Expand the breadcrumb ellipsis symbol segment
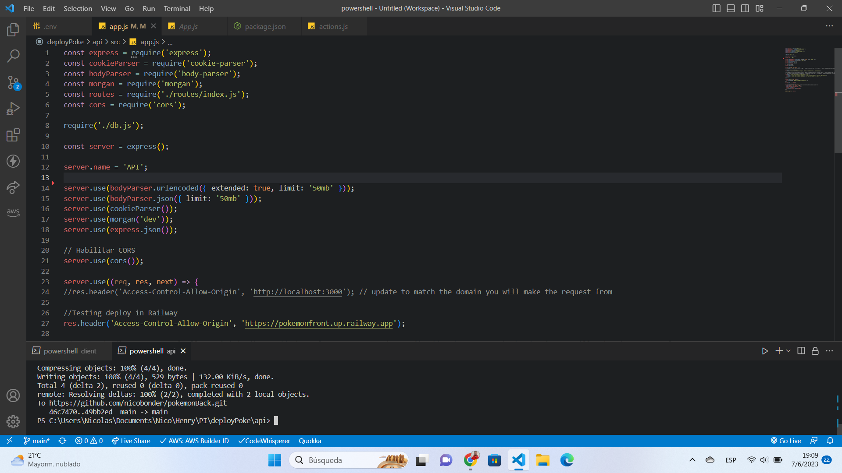 pos(170,42)
